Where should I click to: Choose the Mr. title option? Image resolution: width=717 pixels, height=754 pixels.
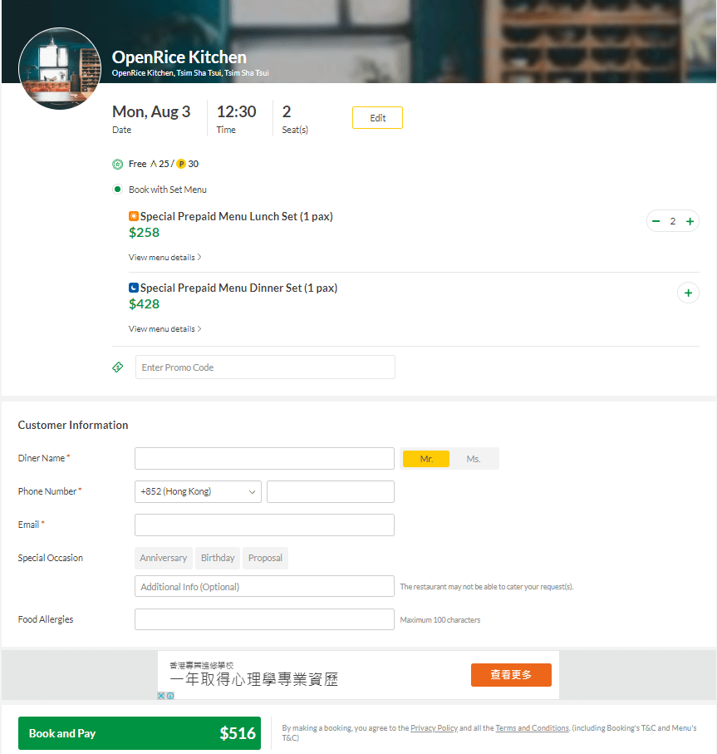point(426,459)
